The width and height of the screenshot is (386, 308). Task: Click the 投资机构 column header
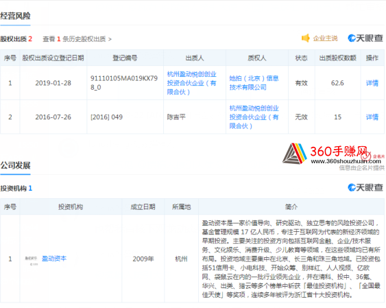(x=71, y=206)
